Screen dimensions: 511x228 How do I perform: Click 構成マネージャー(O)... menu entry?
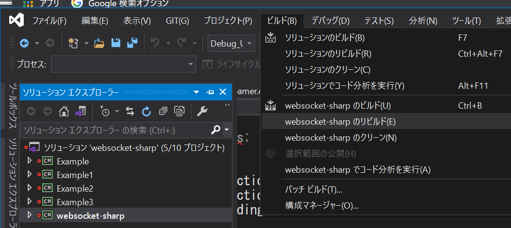322,205
